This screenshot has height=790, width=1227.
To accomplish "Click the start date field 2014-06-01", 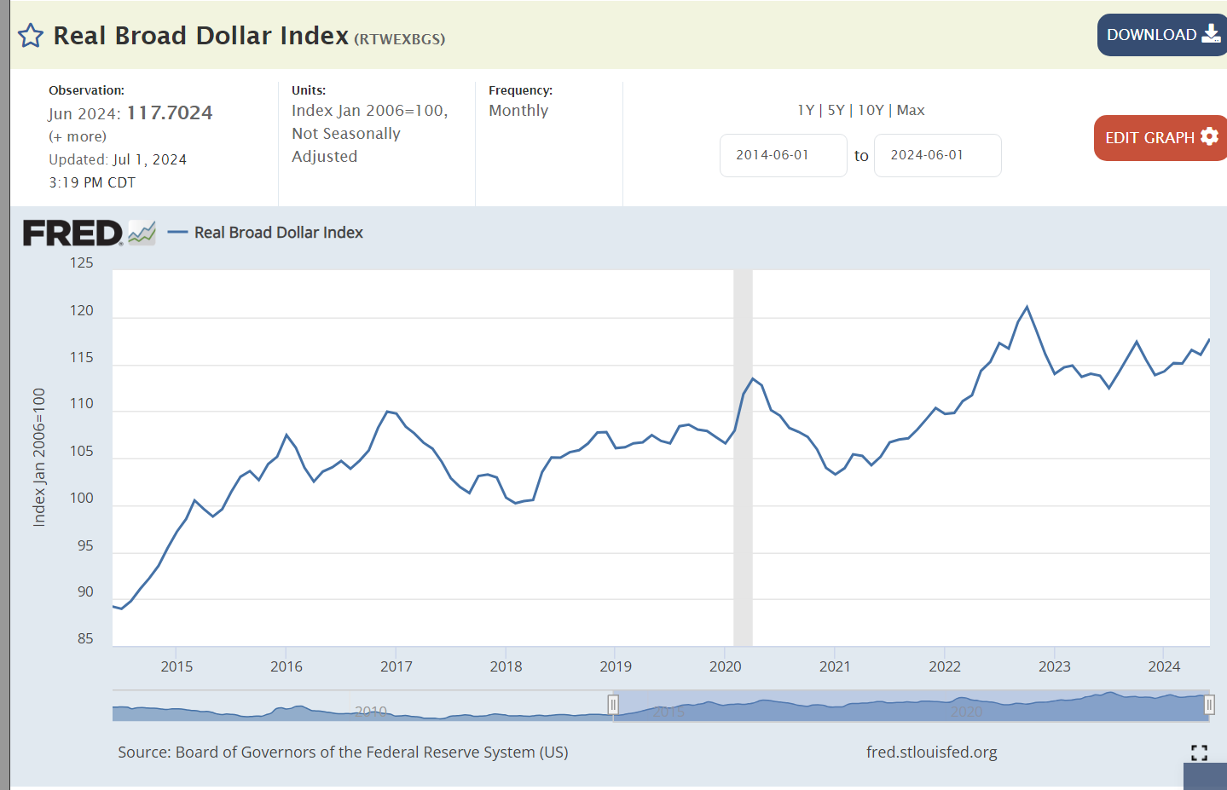I will pyautogui.click(x=783, y=155).
